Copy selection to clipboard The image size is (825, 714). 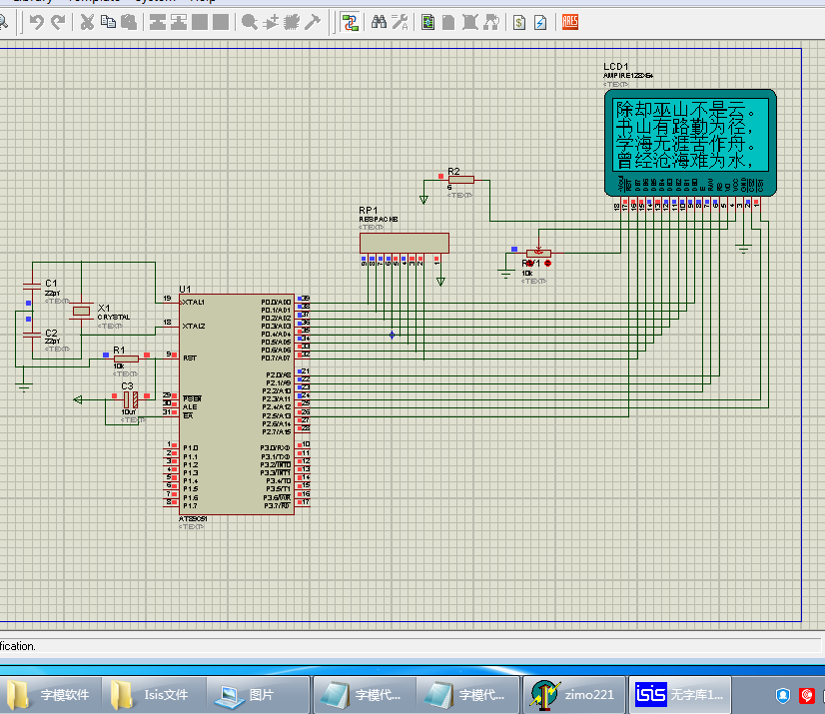[x=109, y=22]
